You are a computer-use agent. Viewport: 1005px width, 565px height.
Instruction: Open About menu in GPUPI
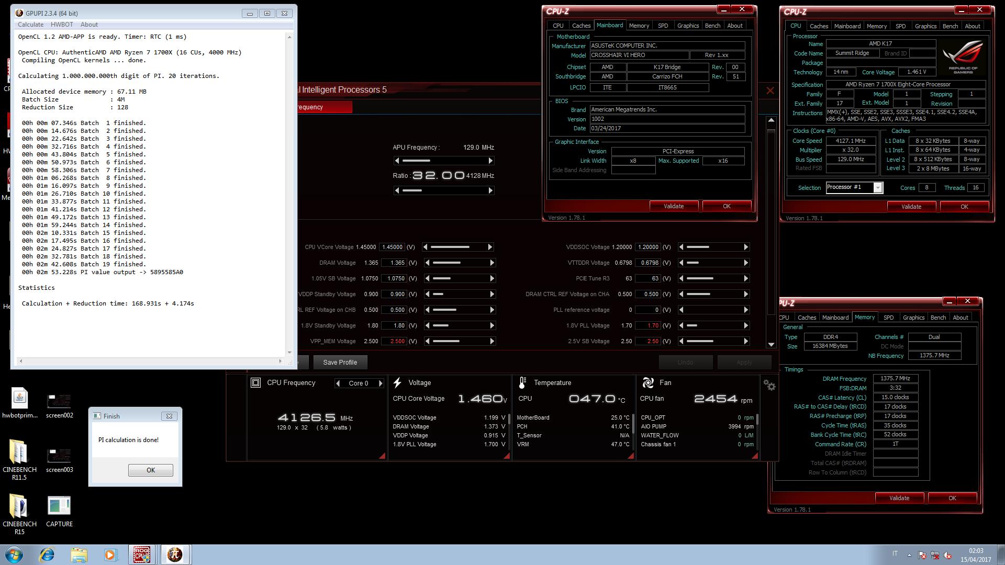click(89, 25)
